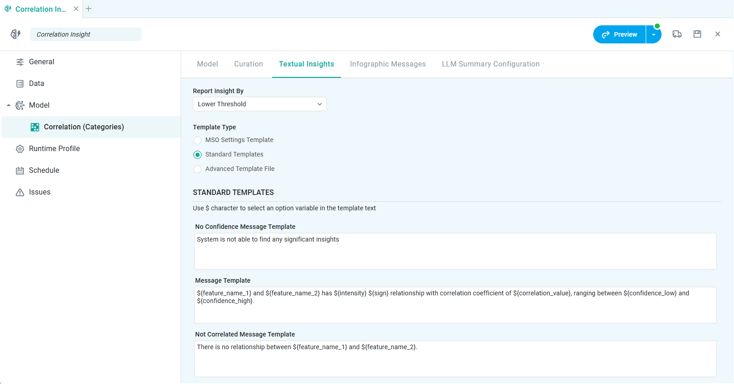Select the Correlation (Categories) grid icon
Viewport: 734px width, 384px height.
35,127
